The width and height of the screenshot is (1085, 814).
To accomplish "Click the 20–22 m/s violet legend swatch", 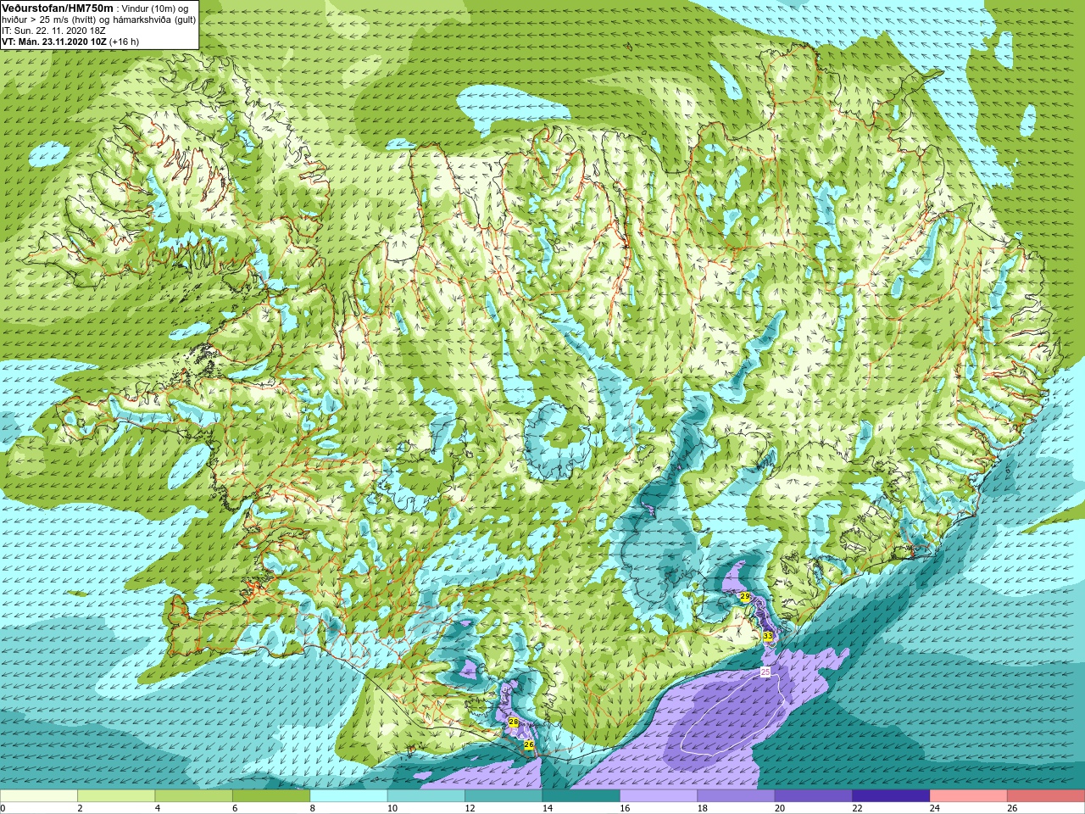I will (813, 796).
